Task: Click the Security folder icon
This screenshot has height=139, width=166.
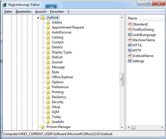Action: (x=48, y=102)
